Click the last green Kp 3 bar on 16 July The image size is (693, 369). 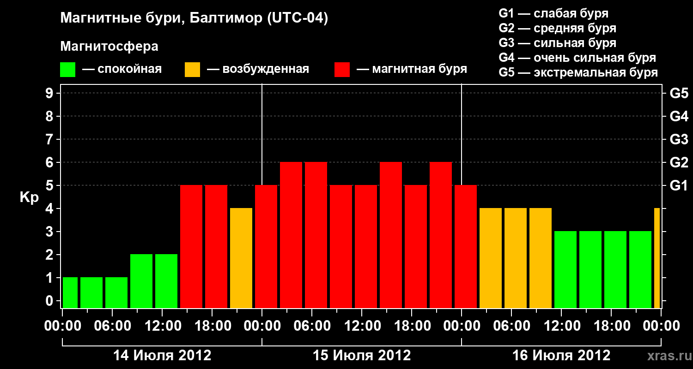640,269
